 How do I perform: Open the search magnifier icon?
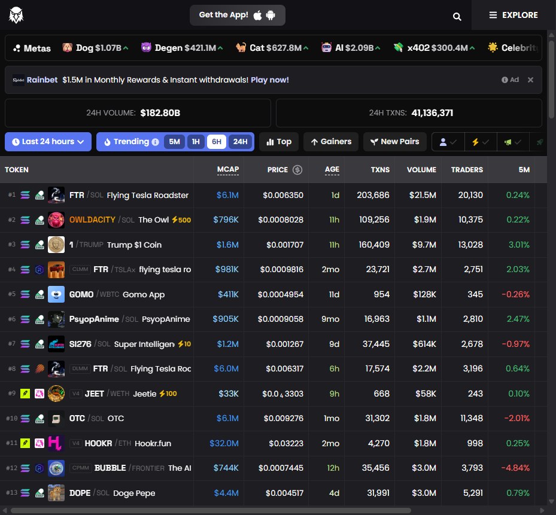[457, 16]
